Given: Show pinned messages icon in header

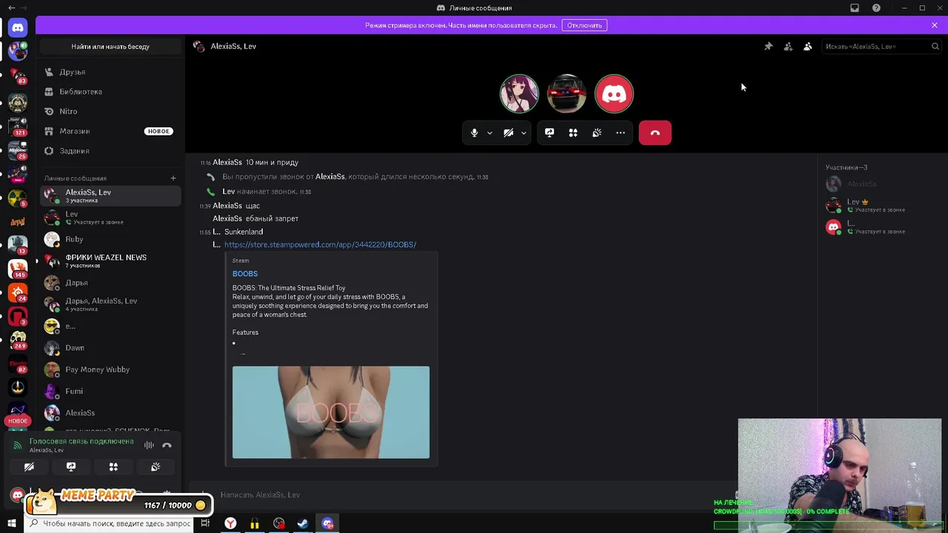Looking at the screenshot, I should tap(768, 46).
